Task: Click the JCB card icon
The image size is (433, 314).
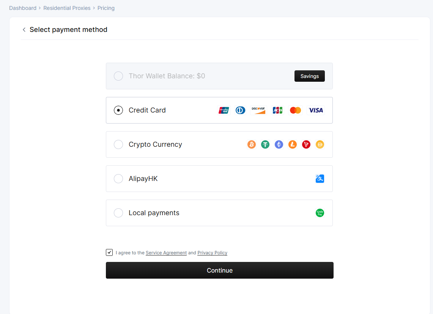Action: click(277, 110)
